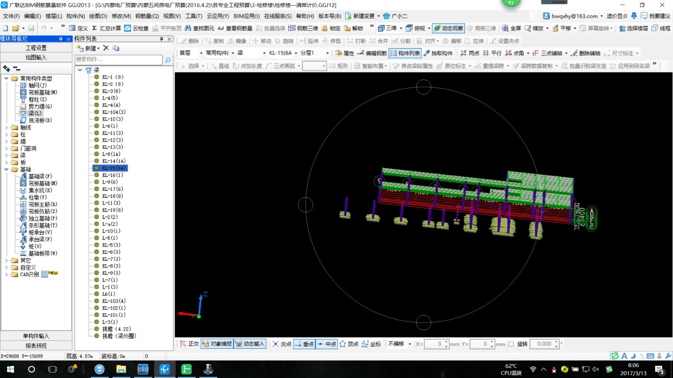Select the 平移 pan tool
Image resolution: width=673 pixels, height=378 pixels.
click(x=562, y=28)
